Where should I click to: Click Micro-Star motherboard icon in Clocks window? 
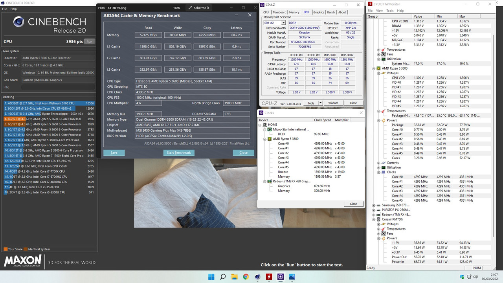point(270,129)
